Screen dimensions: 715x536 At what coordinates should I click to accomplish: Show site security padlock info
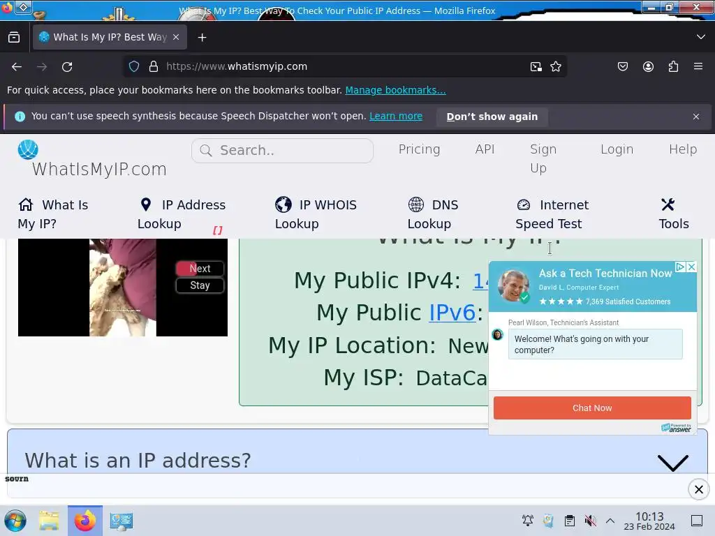(154, 66)
